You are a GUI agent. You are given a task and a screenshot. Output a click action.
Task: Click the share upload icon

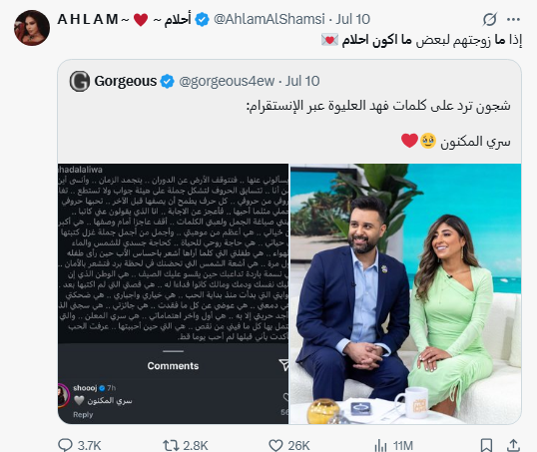point(513,445)
